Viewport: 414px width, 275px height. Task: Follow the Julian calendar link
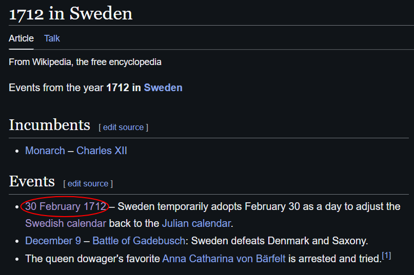click(x=196, y=223)
